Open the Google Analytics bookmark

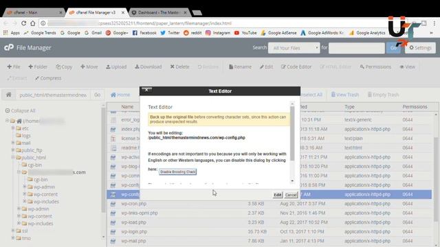pyautogui.click(x=367, y=33)
